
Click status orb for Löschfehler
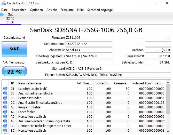click(5, 112)
